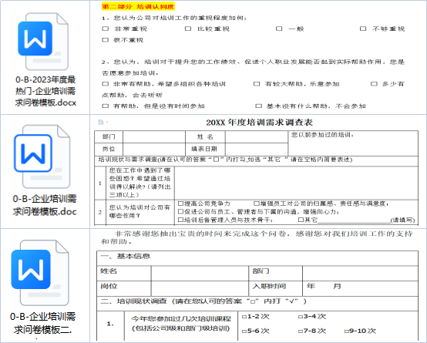Click the empty field beside 姓 名
Screen dimensions: 427x343
coord(257,136)
